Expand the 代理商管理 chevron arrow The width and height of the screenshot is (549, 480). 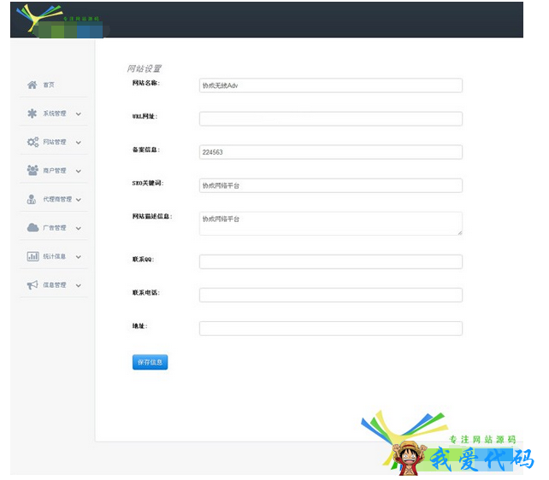point(79,200)
